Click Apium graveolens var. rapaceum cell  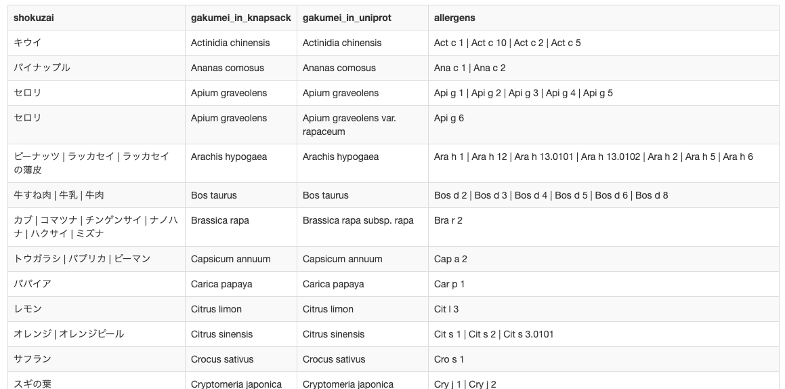click(349, 125)
